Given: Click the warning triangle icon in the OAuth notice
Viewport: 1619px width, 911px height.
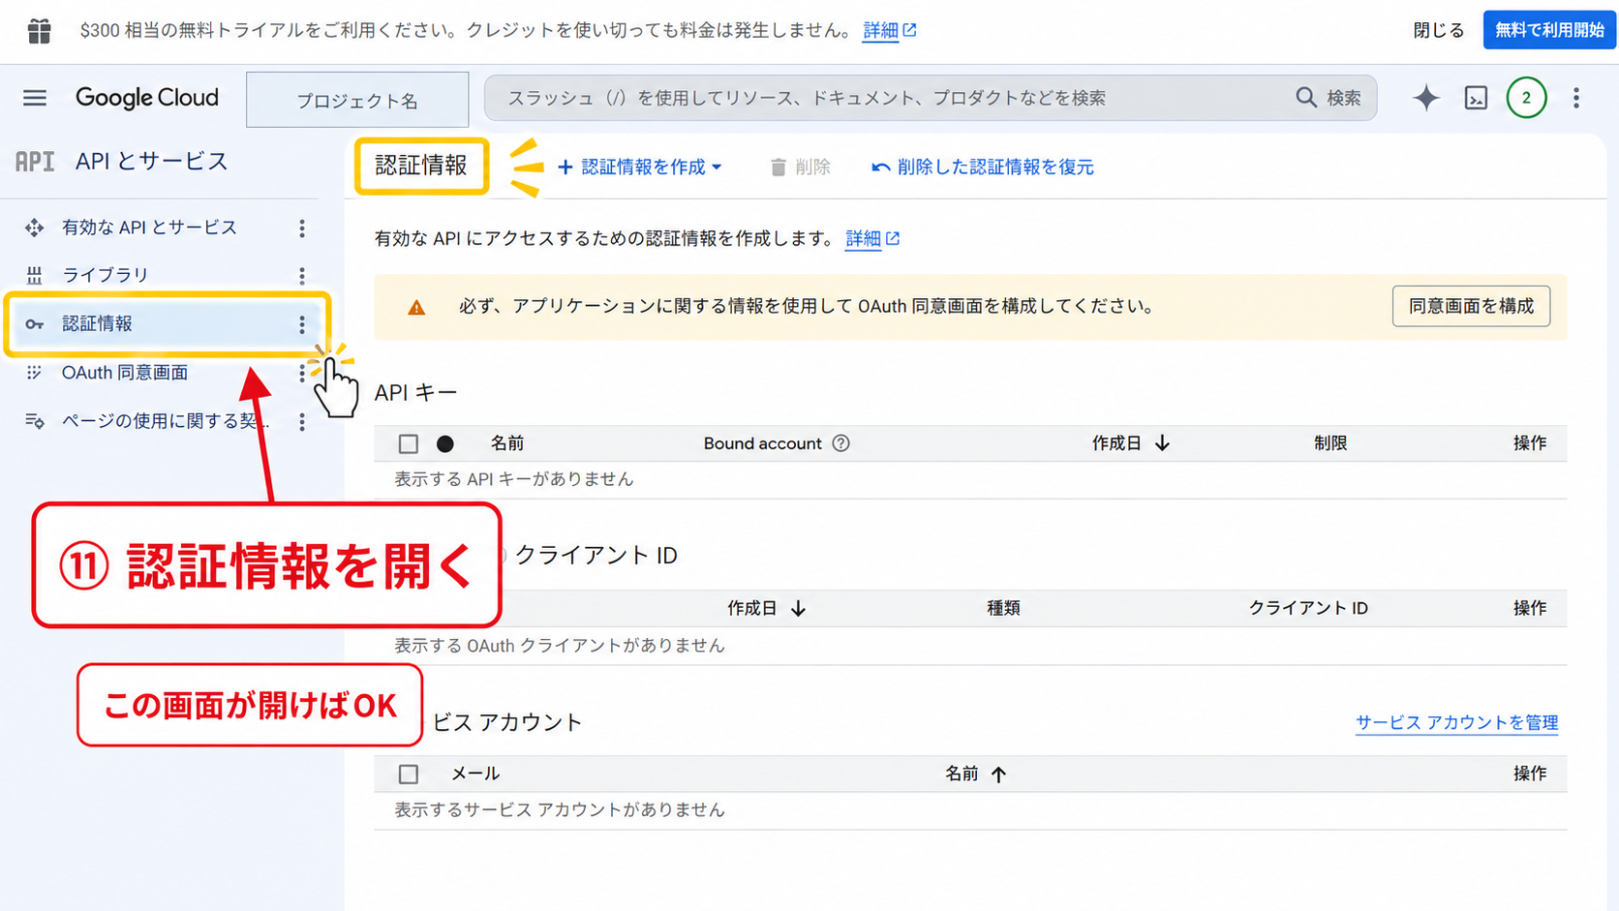Looking at the screenshot, I should [x=416, y=308].
